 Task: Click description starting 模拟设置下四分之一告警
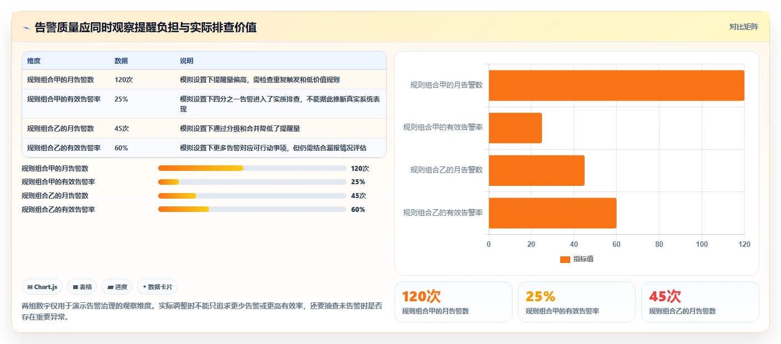280,104
